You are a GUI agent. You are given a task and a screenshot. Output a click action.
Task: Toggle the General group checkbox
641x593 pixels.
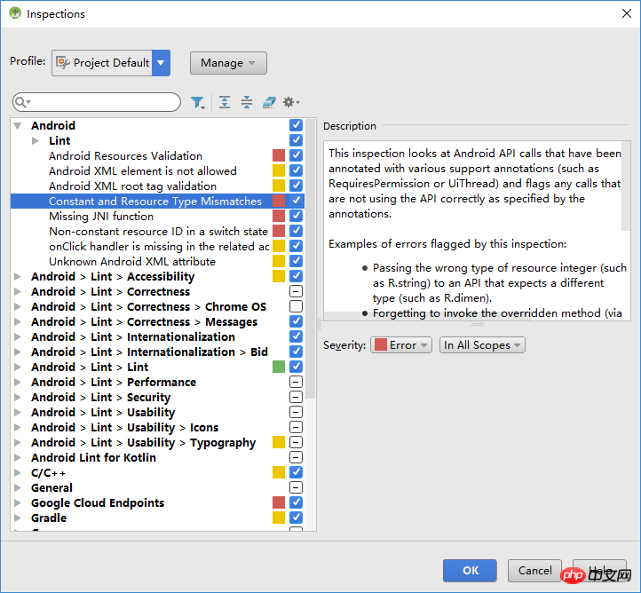[x=296, y=487]
